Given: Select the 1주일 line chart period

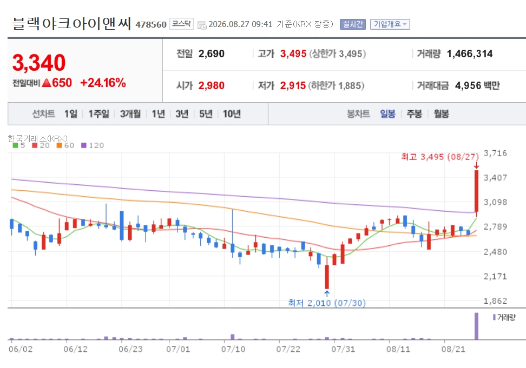Looking at the screenshot, I should click(x=98, y=114).
